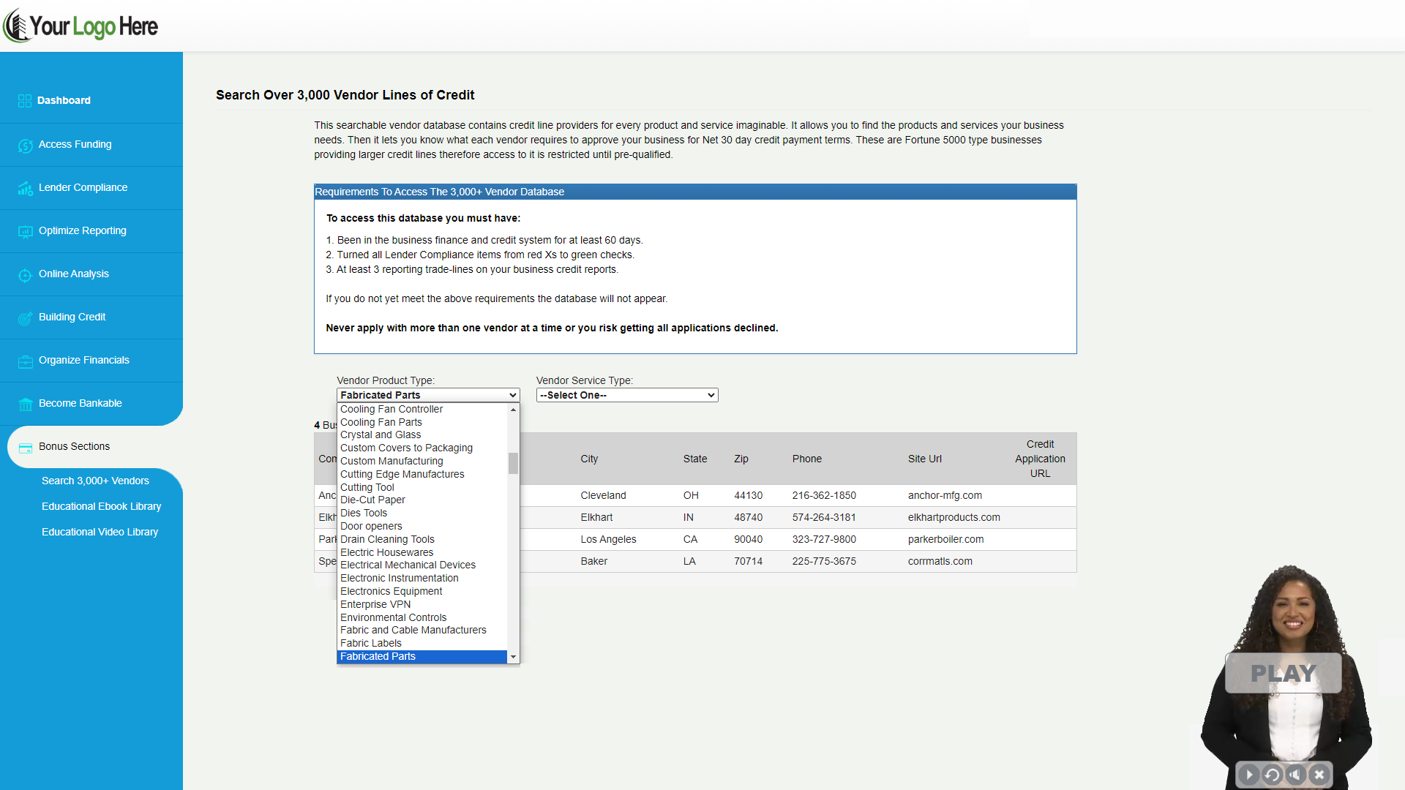Viewport: 1405px width, 790px height.
Task: Go to Search 3,000+ Vendors page
Action: coord(95,481)
